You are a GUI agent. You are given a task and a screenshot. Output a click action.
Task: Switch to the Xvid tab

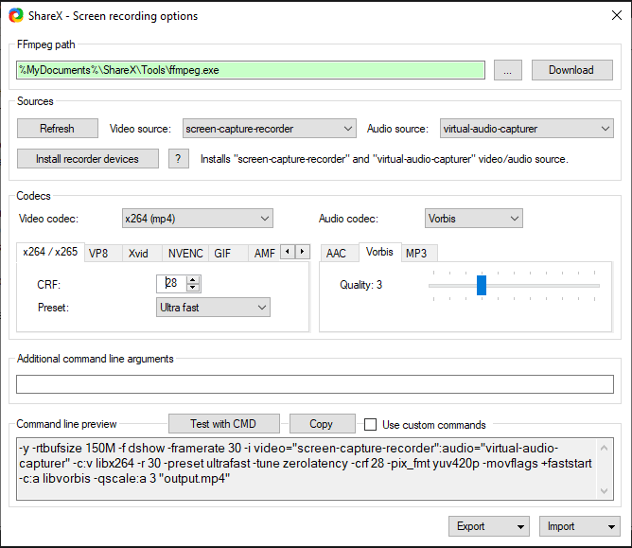(142, 254)
